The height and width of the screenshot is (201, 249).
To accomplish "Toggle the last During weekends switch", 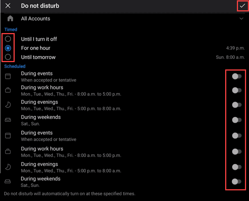I will coord(237,182).
